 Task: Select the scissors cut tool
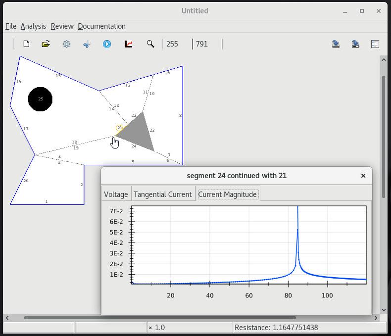[x=87, y=44]
